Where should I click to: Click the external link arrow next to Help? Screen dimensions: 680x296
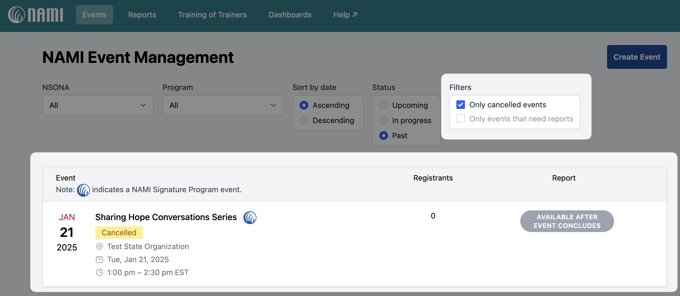coord(355,15)
